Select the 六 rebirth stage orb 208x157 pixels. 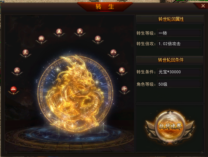pyautogui.click(x=80, y=31)
